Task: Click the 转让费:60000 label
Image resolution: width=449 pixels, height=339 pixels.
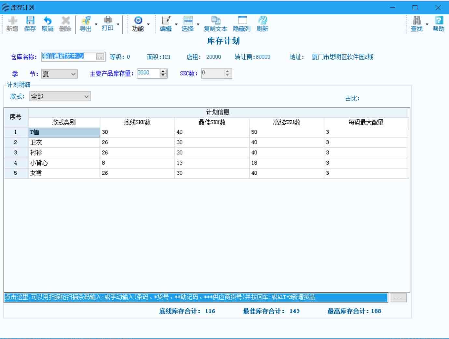Action: 252,57
